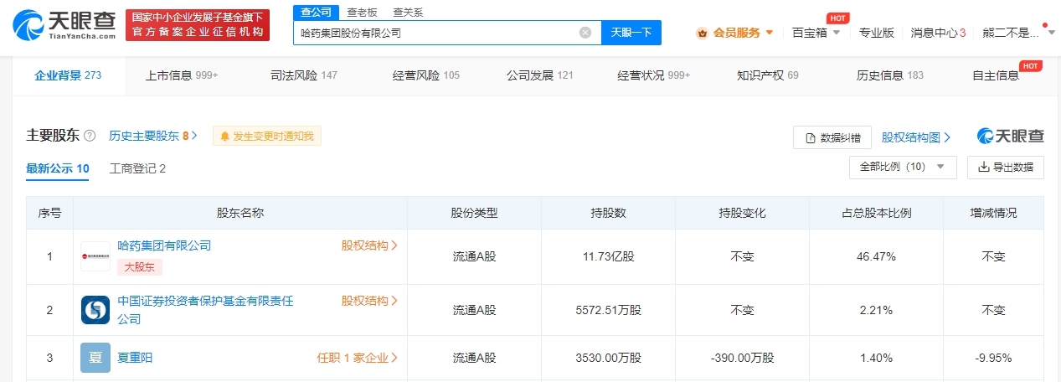The image size is (1061, 382).
Task: Switch to the 工商登记 2 subtab
Action: [137, 168]
